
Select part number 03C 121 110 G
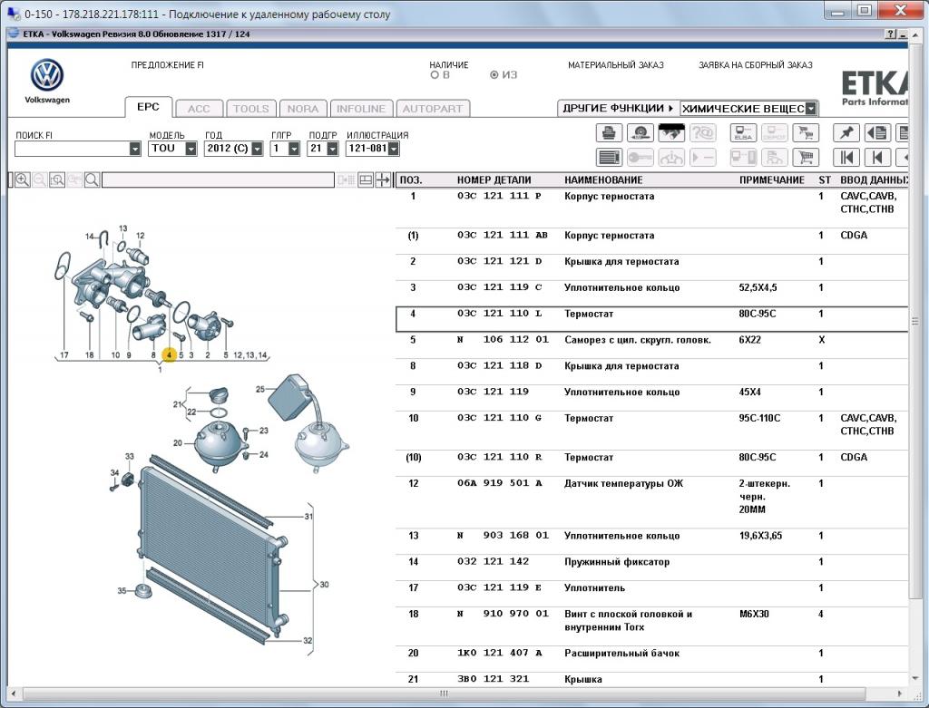point(500,418)
